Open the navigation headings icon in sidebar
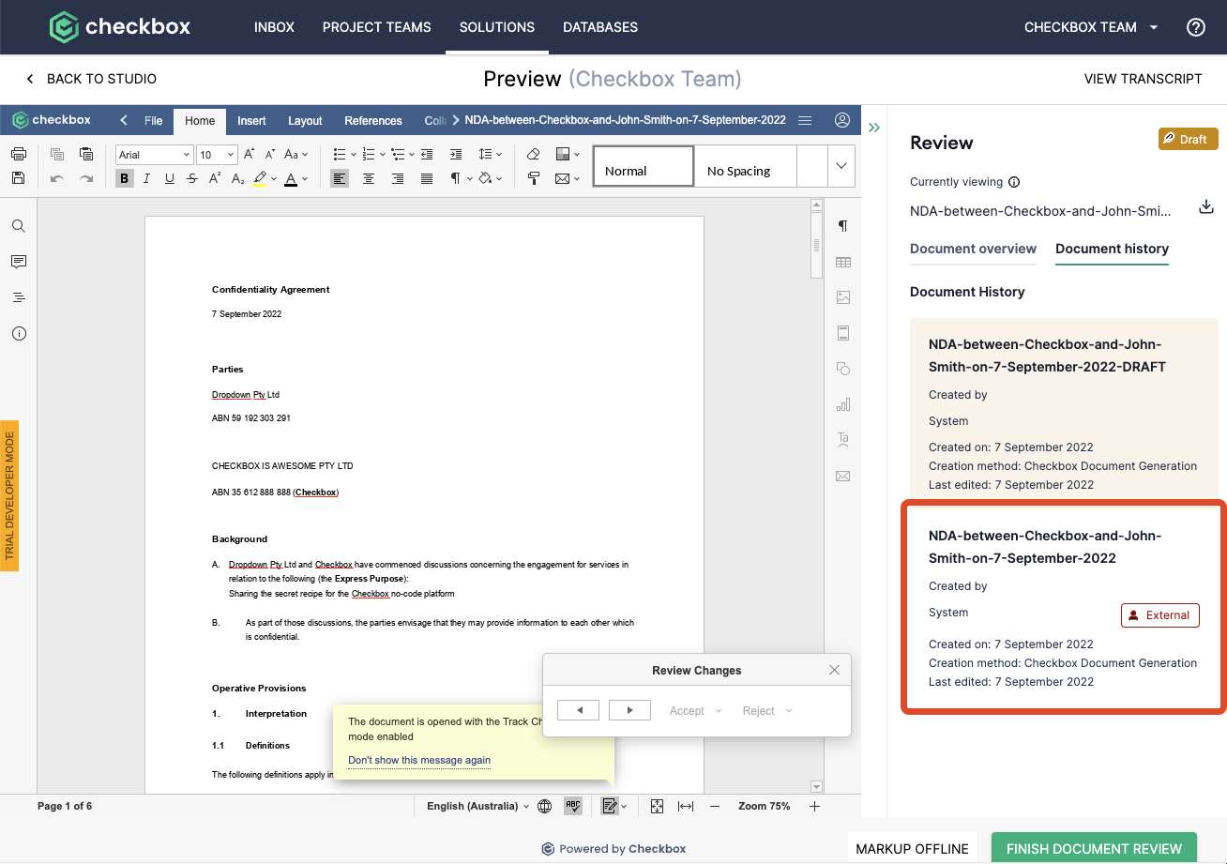 pos(19,297)
